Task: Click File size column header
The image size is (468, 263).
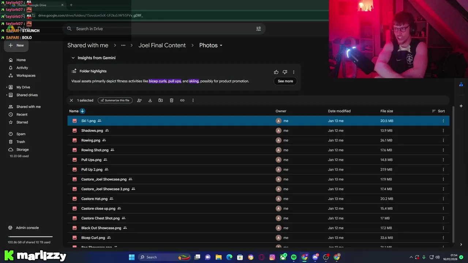Action: 386,111
